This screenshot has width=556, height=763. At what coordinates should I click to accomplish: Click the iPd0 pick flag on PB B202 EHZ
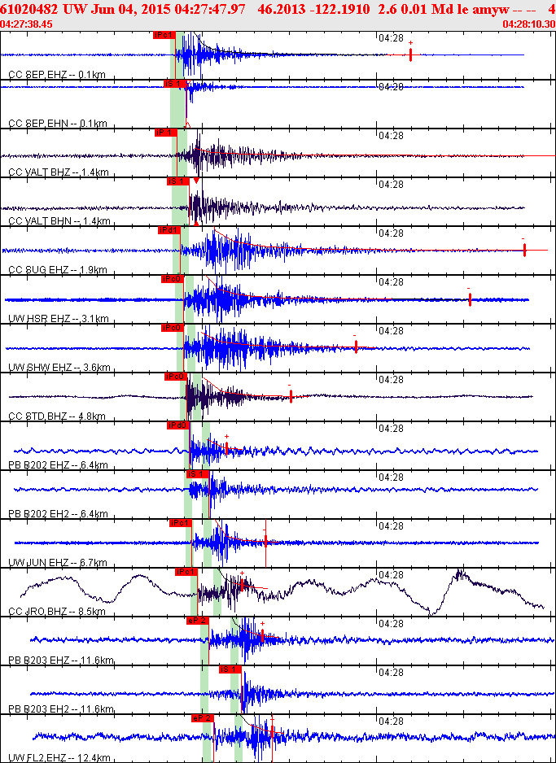[178, 425]
